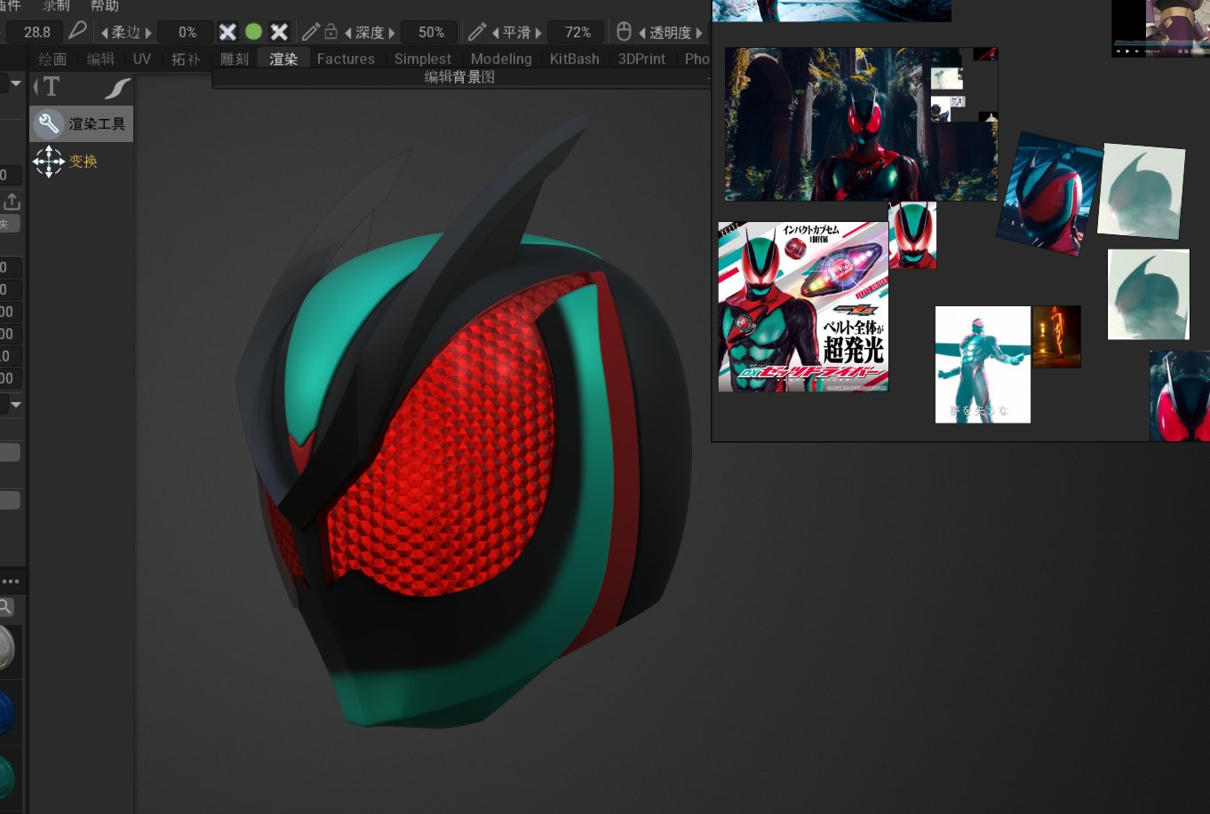
Task: Toggle the X button right of green circle
Action: [279, 32]
